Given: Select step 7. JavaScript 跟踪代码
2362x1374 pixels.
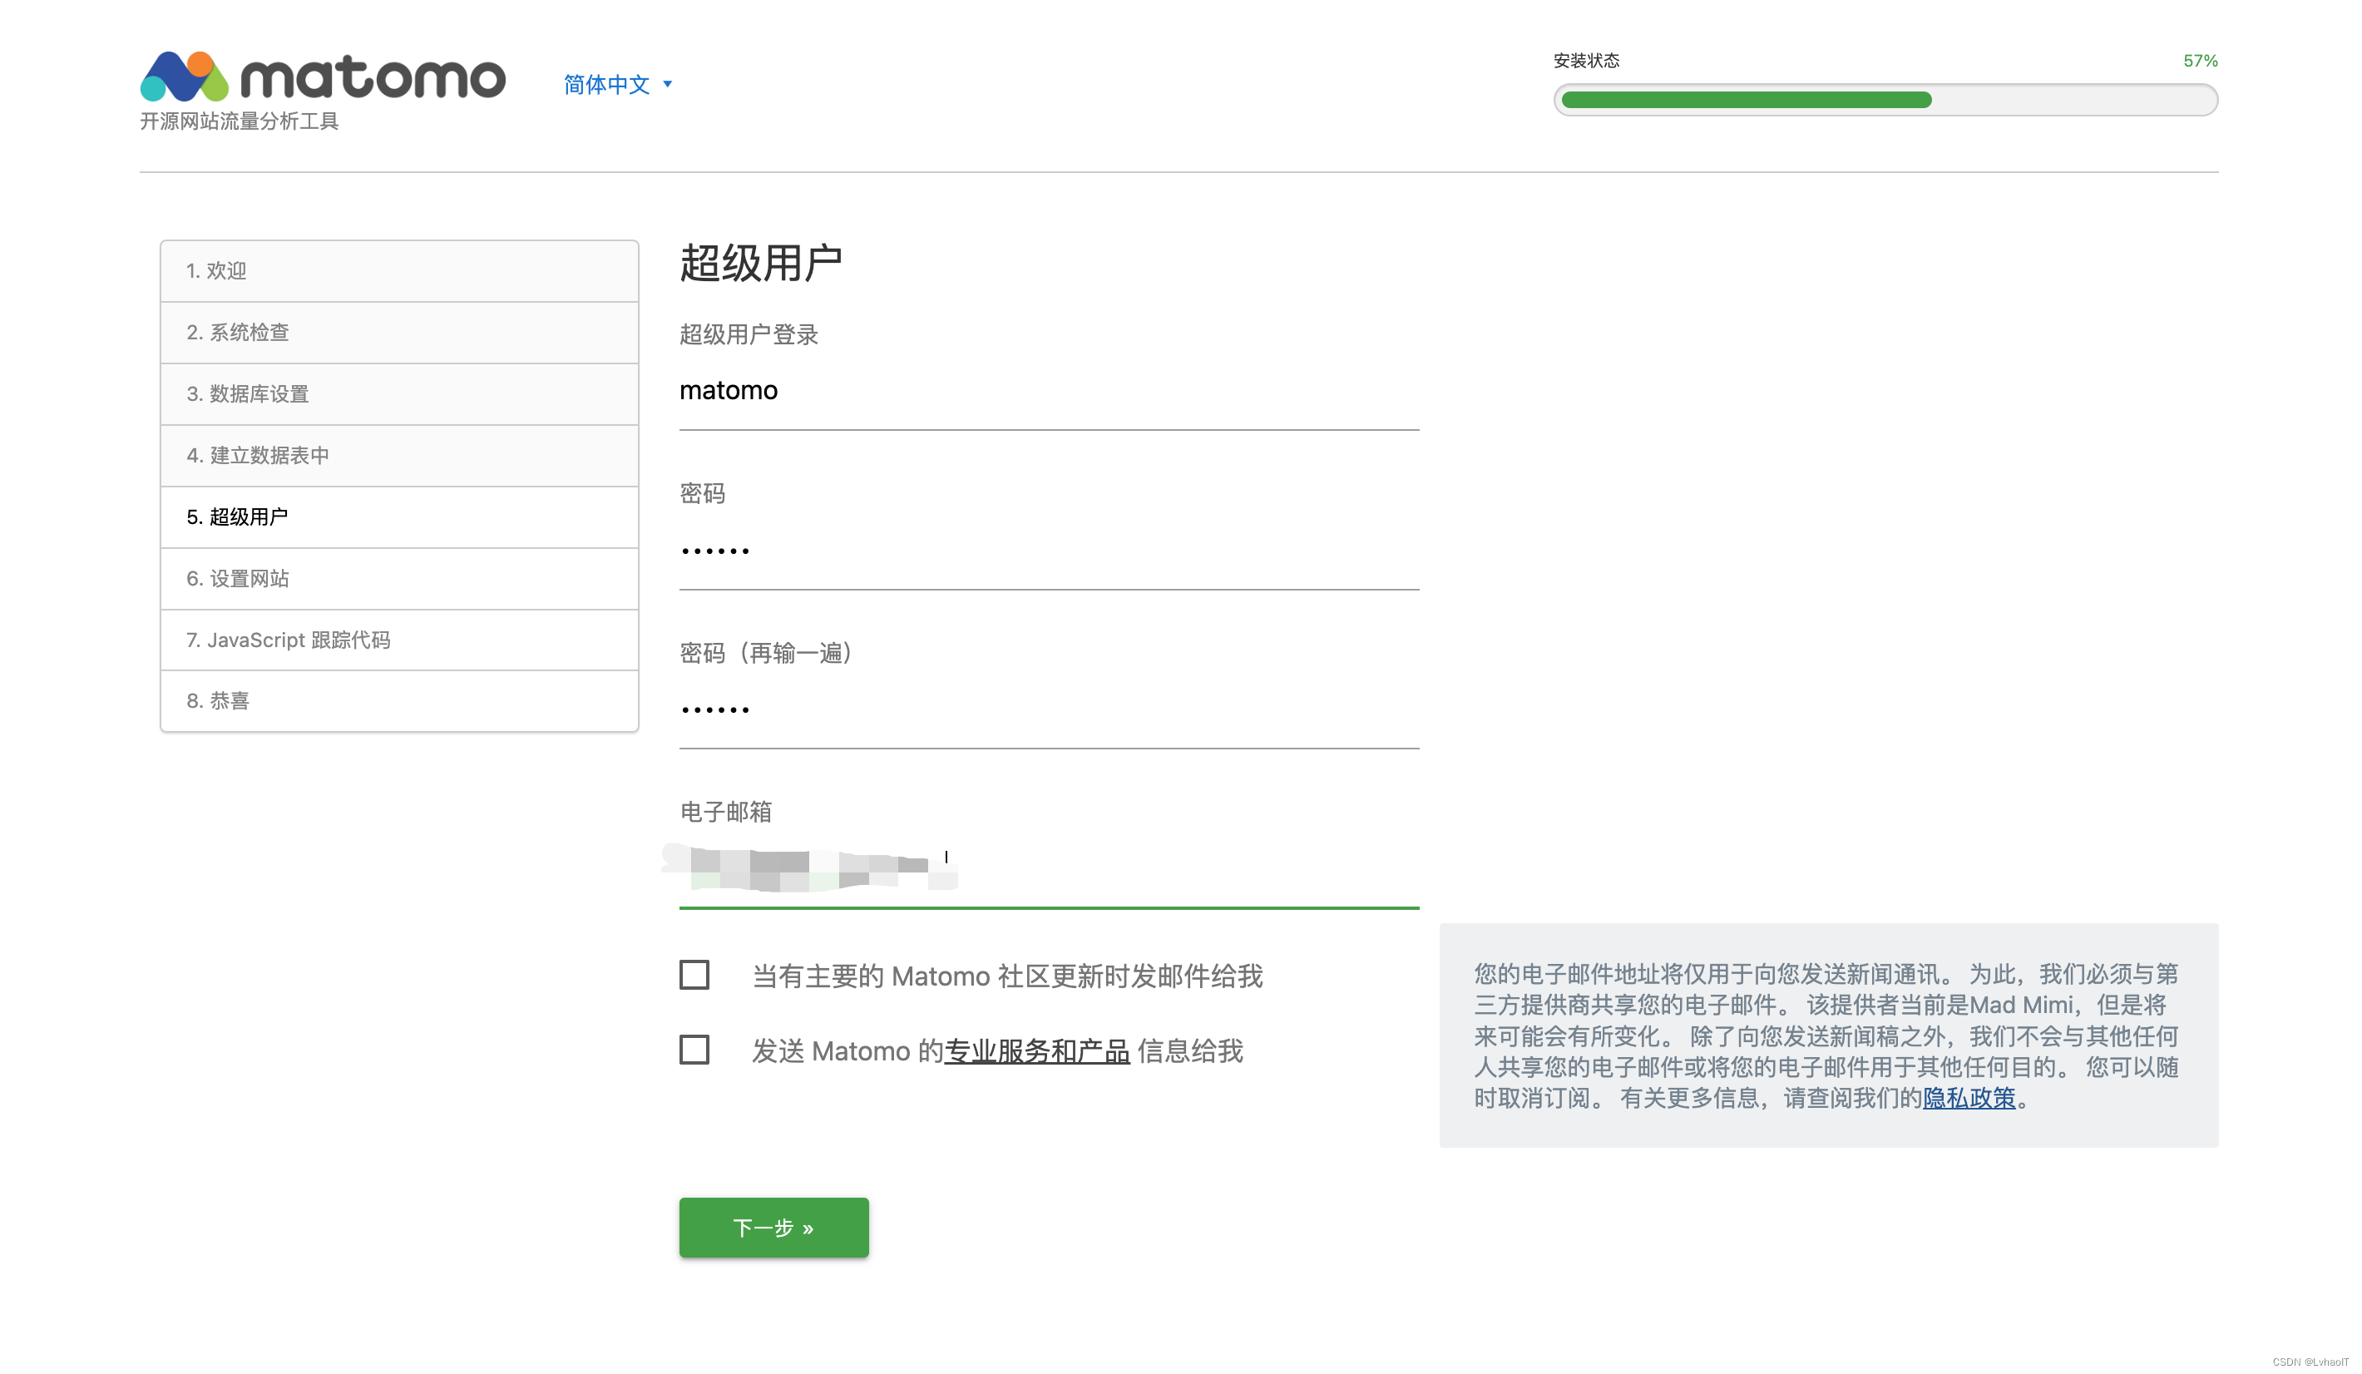Looking at the screenshot, I should click(x=399, y=640).
